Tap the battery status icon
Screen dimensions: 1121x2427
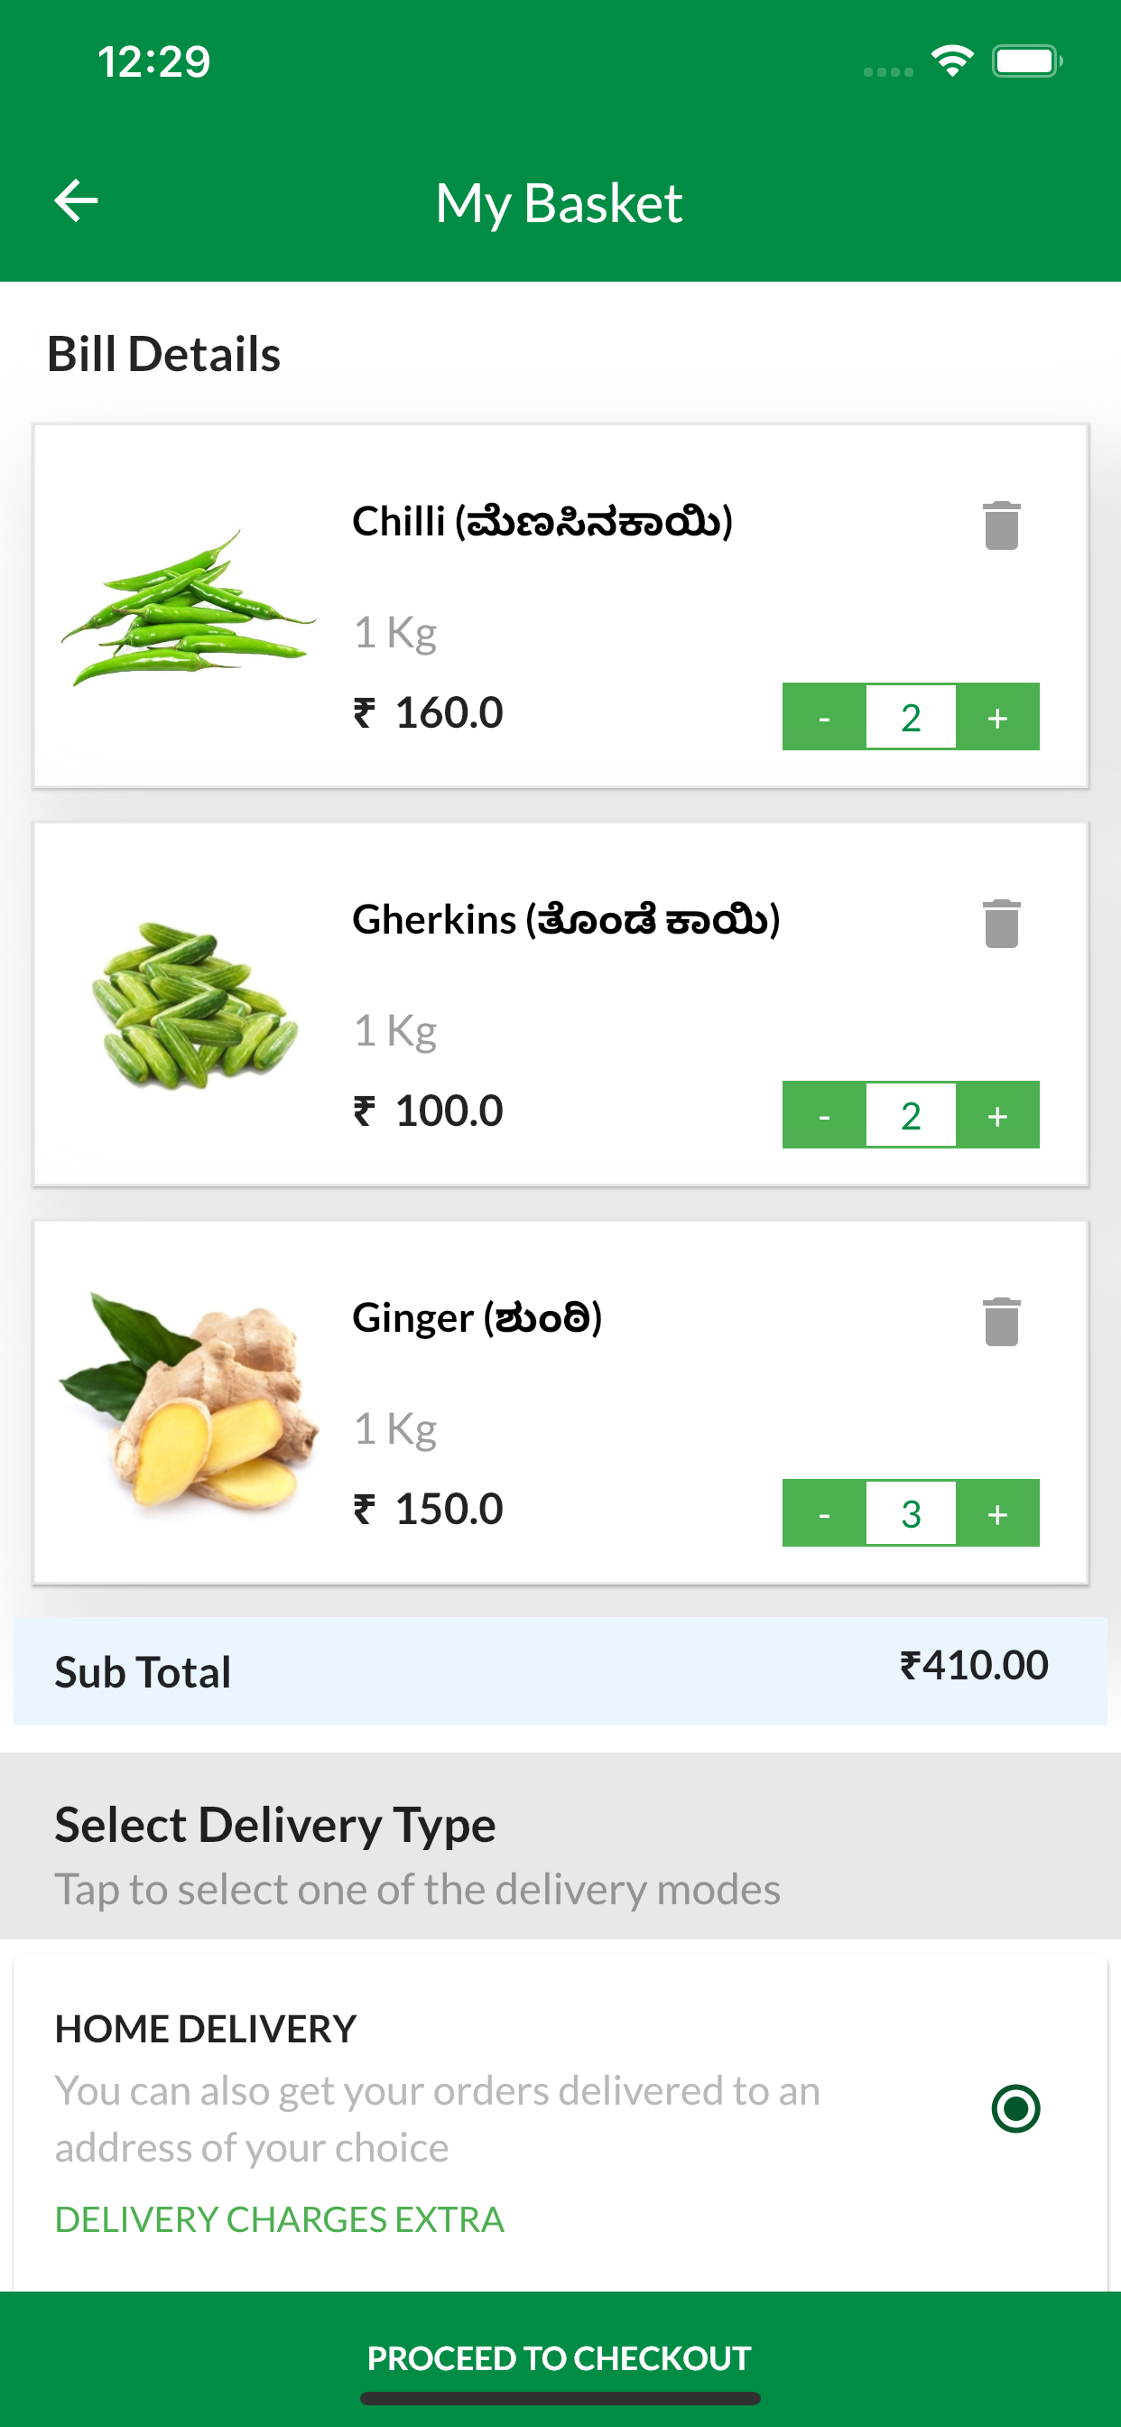(x=1027, y=61)
